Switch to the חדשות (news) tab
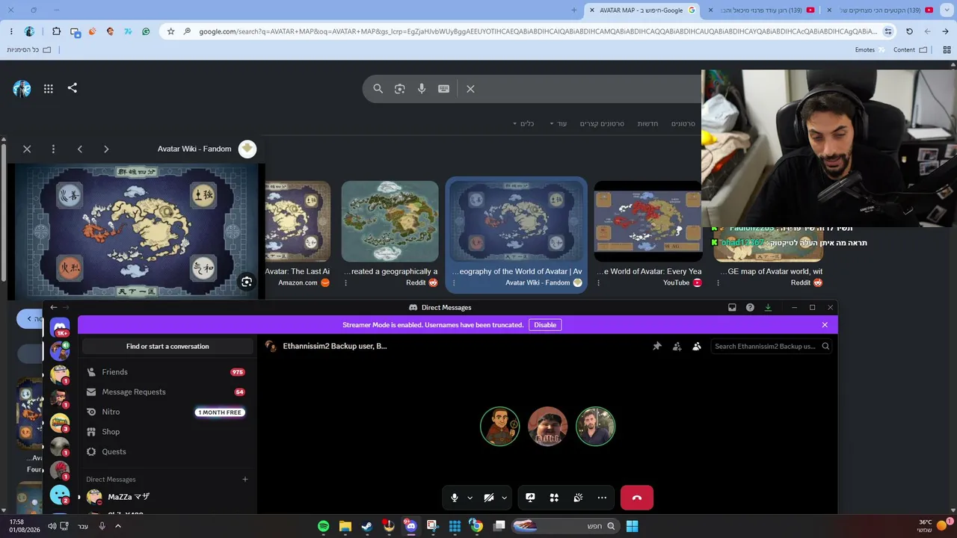 pos(647,124)
